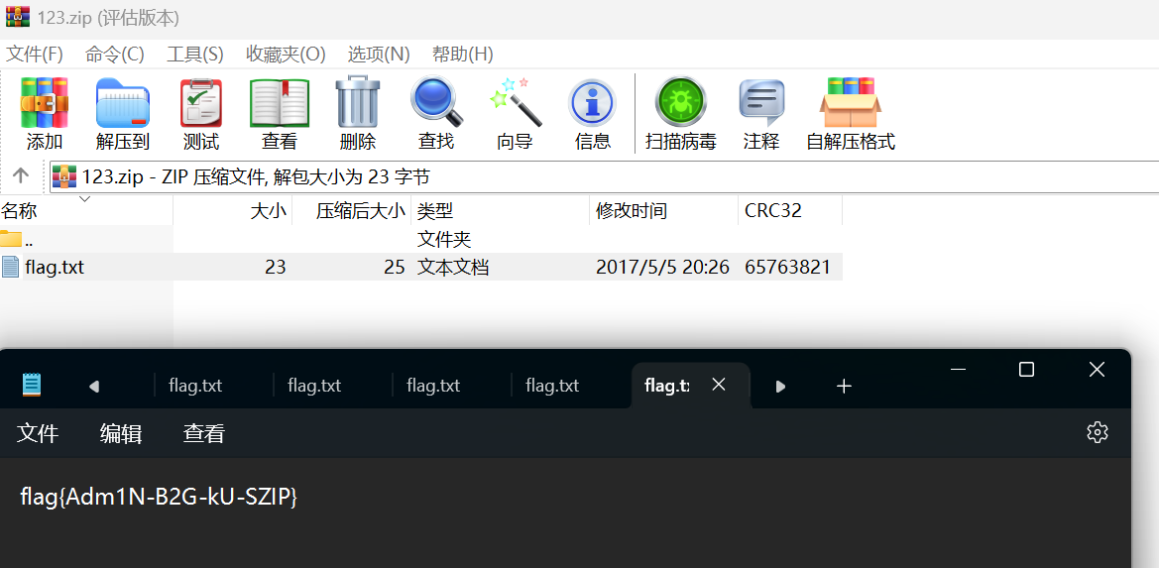Sort by CRC32 column header
This screenshot has height=568, width=1159.
click(x=790, y=210)
